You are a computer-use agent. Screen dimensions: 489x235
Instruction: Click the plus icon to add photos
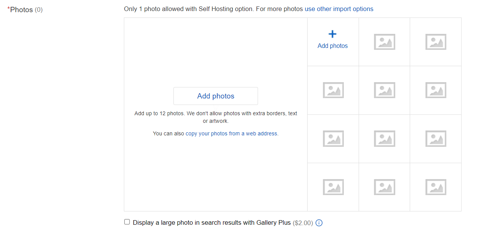point(332,34)
